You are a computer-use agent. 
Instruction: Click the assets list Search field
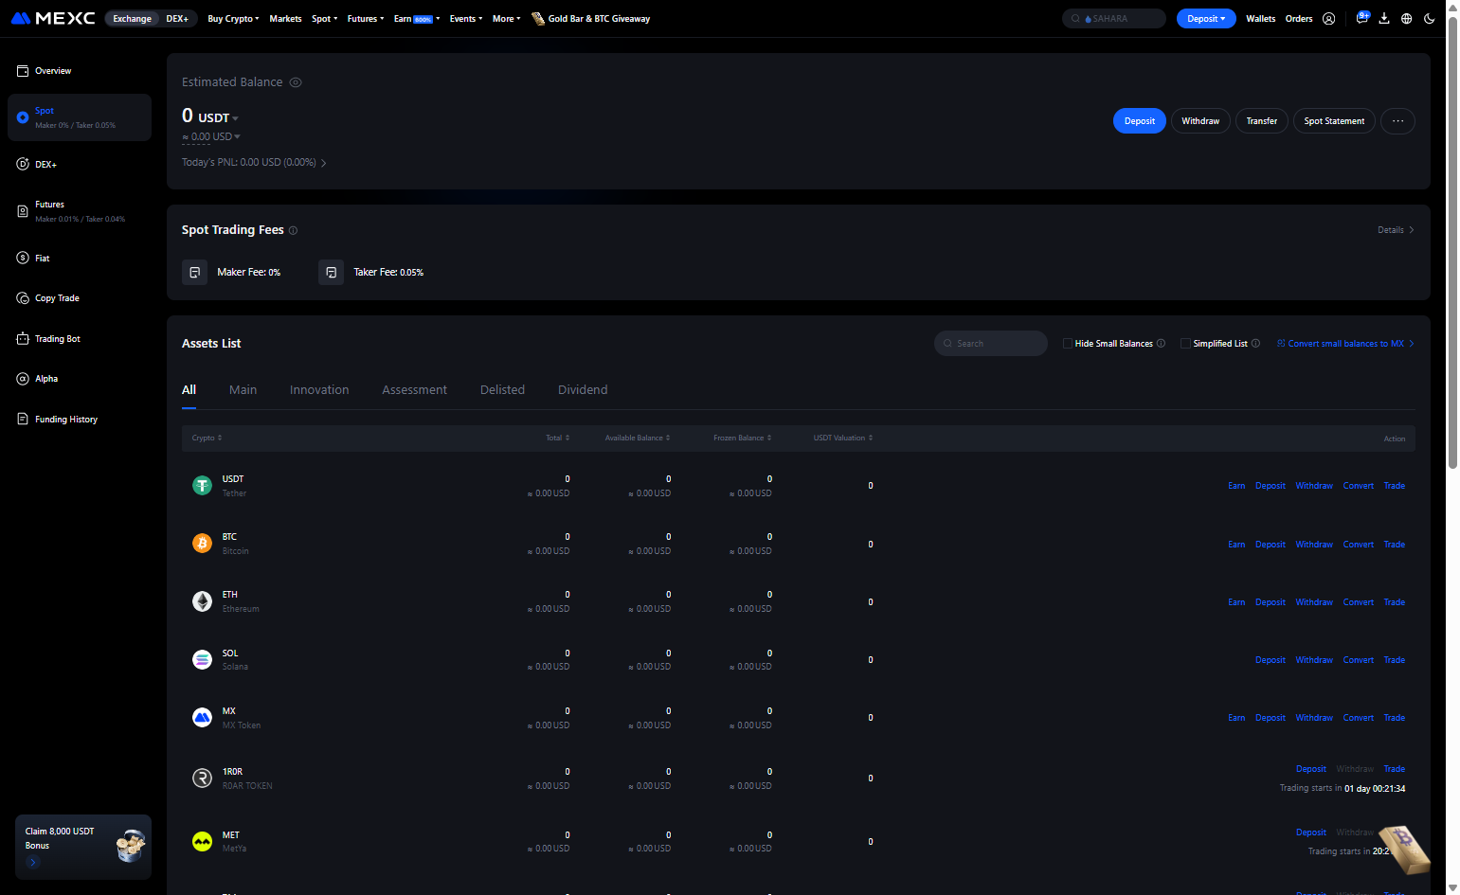991,344
